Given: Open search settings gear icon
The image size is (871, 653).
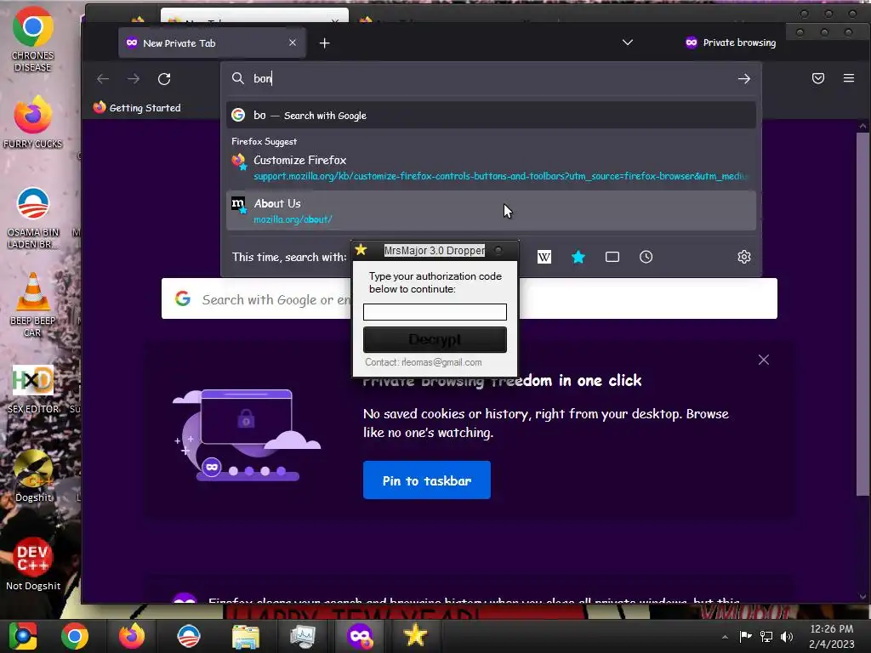Looking at the screenshot, I should click(743, 257).
